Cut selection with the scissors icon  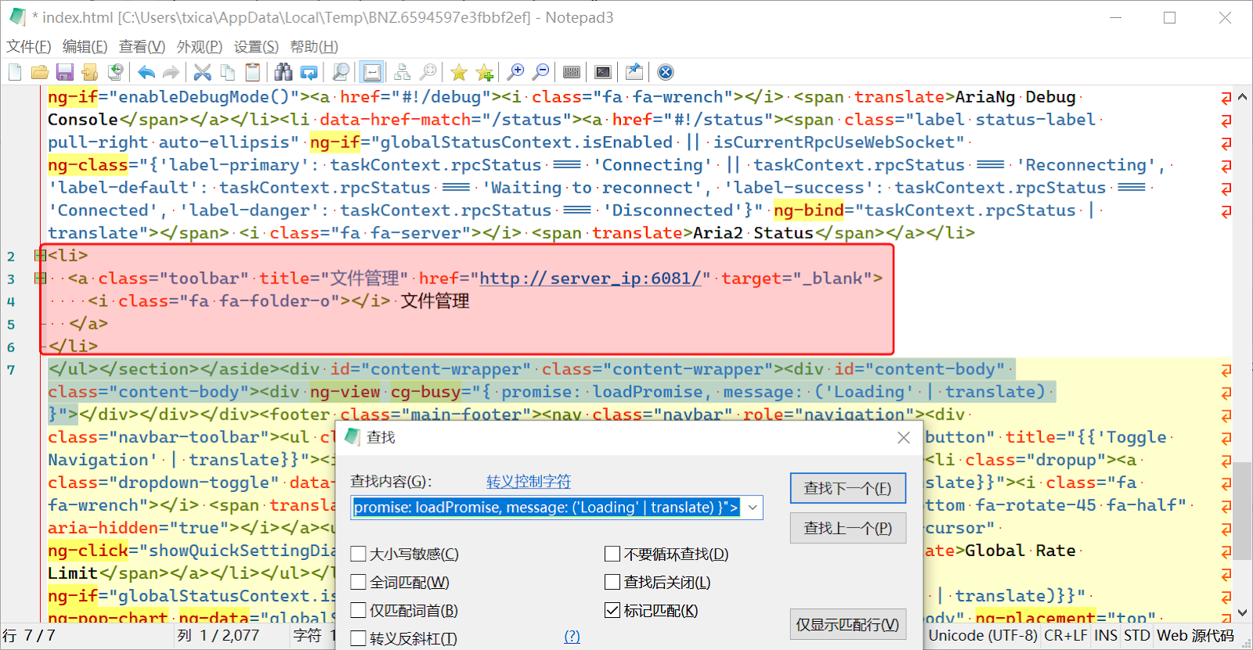[x=203, y=73]
